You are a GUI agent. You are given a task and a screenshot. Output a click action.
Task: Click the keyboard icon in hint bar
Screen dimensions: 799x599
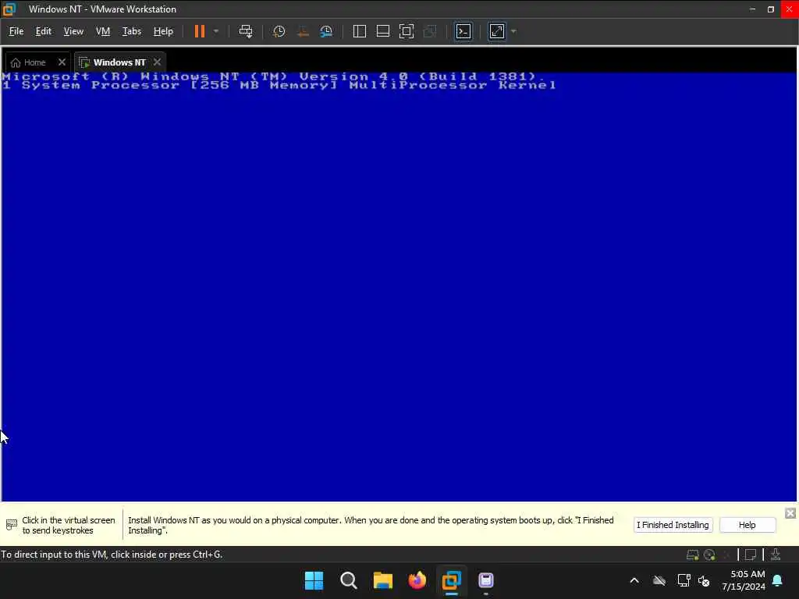tap(11, 524)
